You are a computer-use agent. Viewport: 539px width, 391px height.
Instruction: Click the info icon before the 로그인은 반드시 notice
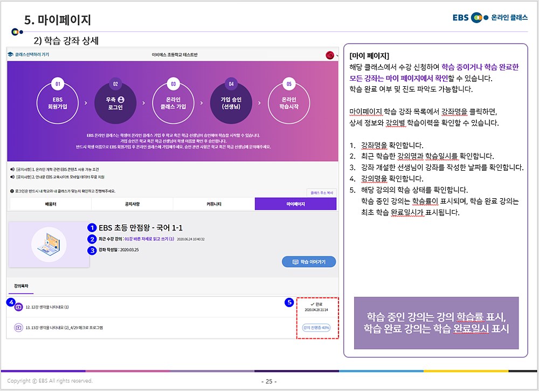coord(12,191)
